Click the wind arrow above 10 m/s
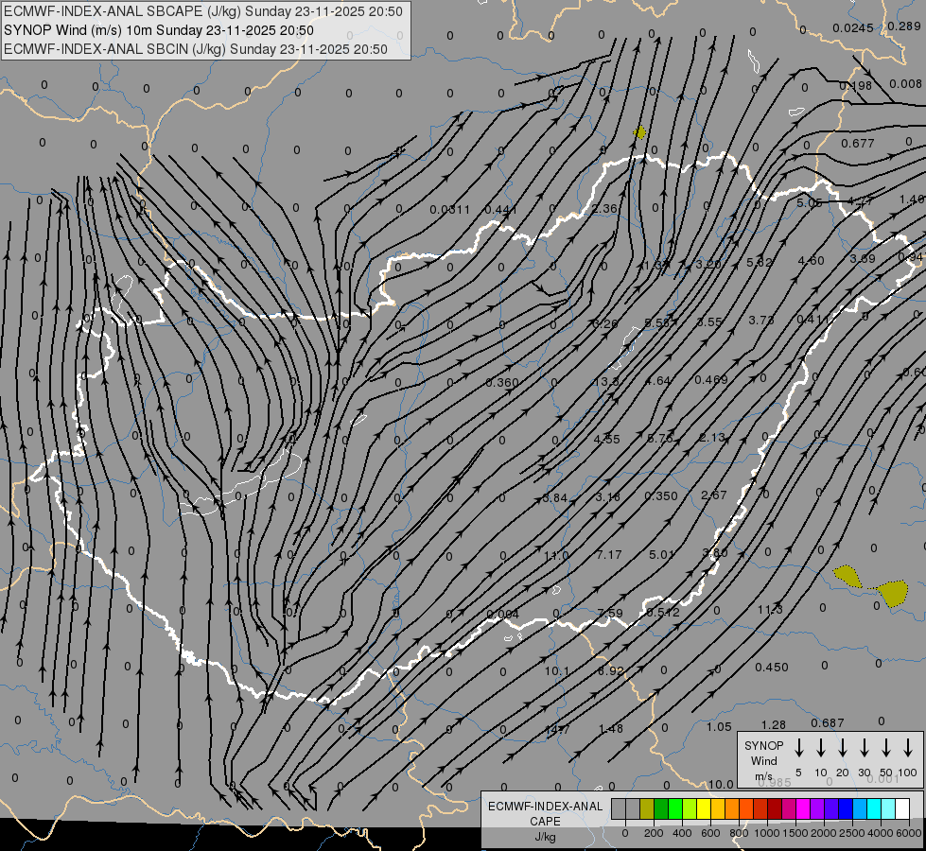Image resolution: width=926 pixels, height=851 pixels. [x=821, y=748]
